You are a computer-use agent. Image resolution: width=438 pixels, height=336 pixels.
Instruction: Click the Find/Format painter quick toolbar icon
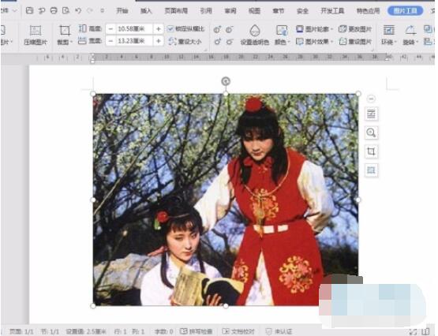tap(42, 11)
